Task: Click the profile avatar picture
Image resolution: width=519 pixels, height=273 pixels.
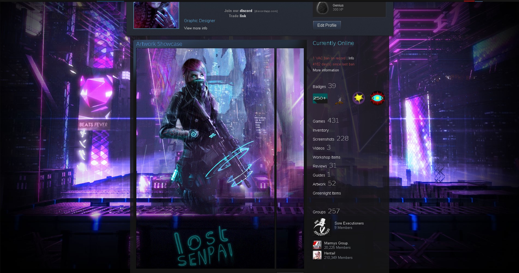Action: [156, 15]
